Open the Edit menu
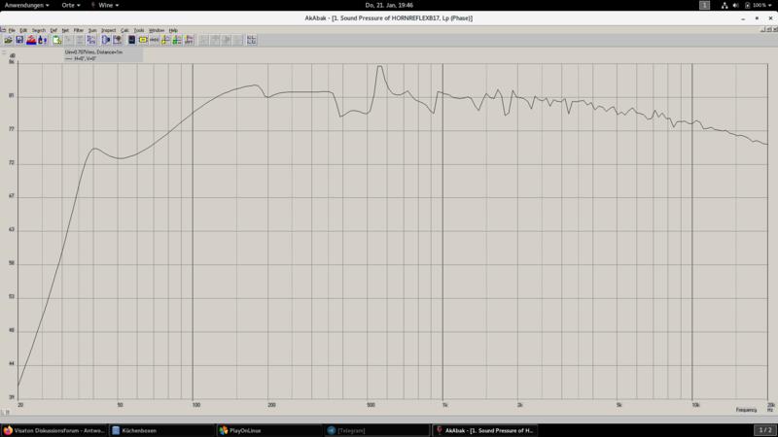The image size is (778, 437). click(23, 30)
